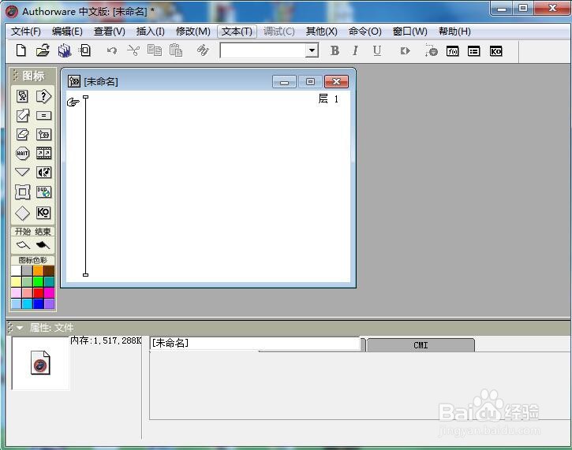Choose the yellow icon color swatch
The width and height of the screenshot is (572, 450).
pos(17,281)
